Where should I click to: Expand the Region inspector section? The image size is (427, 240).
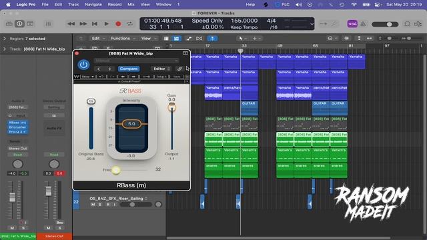(5, 39)
